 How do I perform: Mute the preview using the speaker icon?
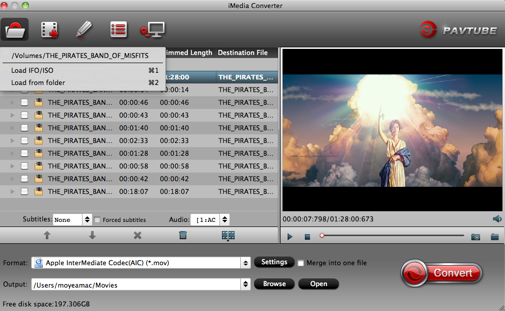pyautogui.click(x=497, y=219)
